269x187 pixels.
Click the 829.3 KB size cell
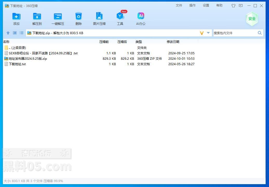coord(109,59)
